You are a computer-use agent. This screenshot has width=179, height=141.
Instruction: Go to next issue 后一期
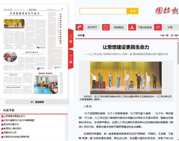click(175, 35)
